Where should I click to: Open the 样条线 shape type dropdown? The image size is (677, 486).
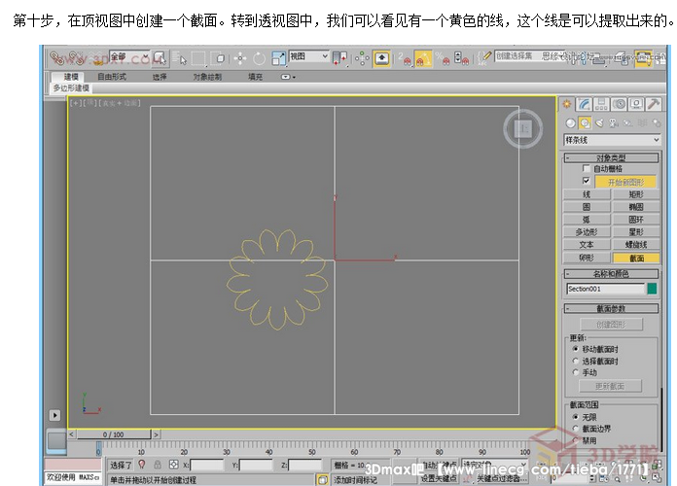[612, 140]
